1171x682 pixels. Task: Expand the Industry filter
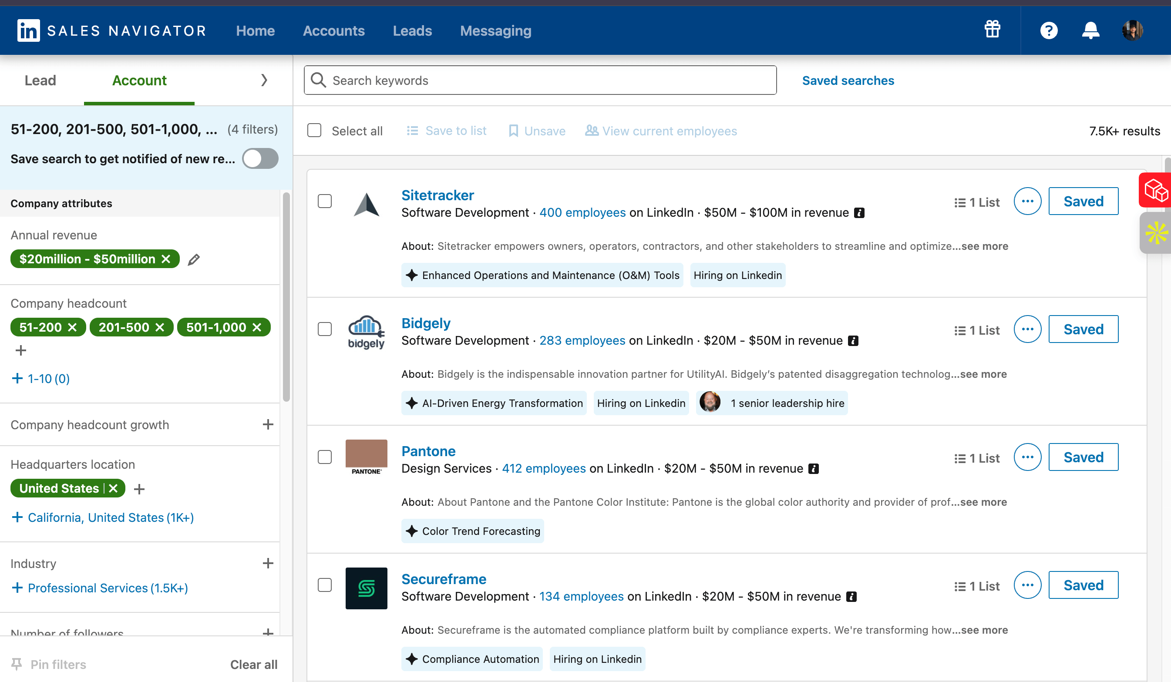tap(268, 564)
